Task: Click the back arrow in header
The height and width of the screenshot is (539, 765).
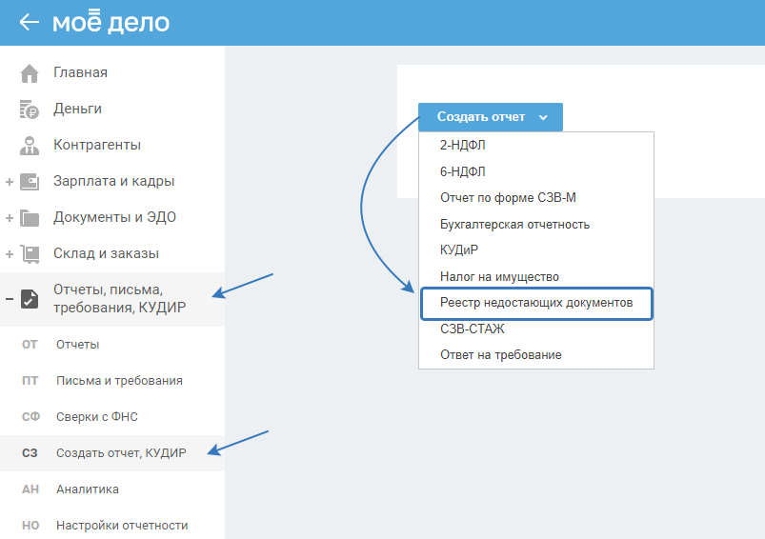Action: click(29, 22)
